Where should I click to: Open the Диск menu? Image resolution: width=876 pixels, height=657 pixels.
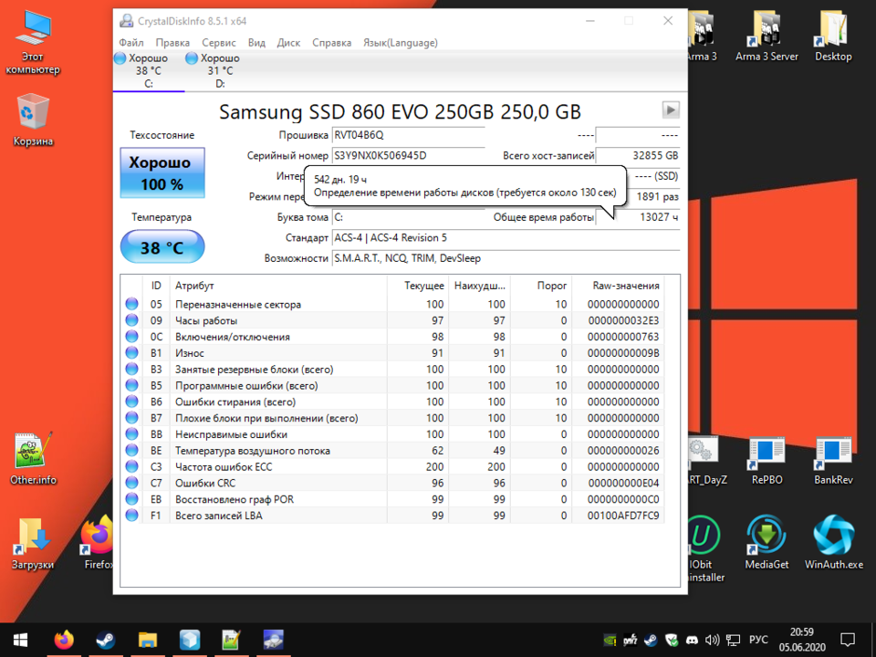(x=289, y=43)
